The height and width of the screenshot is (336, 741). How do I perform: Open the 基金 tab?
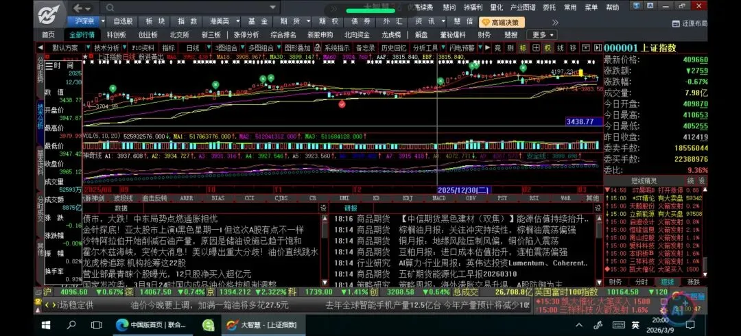point(257,21)
